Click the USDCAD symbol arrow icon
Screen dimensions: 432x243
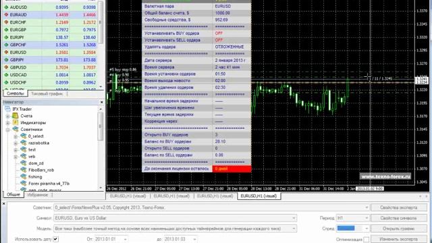tap(6, 75)
